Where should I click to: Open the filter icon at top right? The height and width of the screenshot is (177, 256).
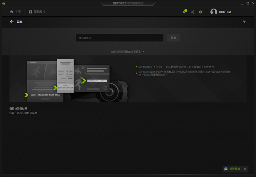(244, 22)
